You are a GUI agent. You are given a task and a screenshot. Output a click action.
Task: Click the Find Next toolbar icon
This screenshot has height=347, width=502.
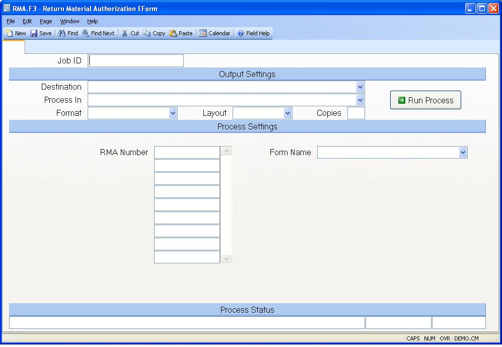tap(86, 33)
